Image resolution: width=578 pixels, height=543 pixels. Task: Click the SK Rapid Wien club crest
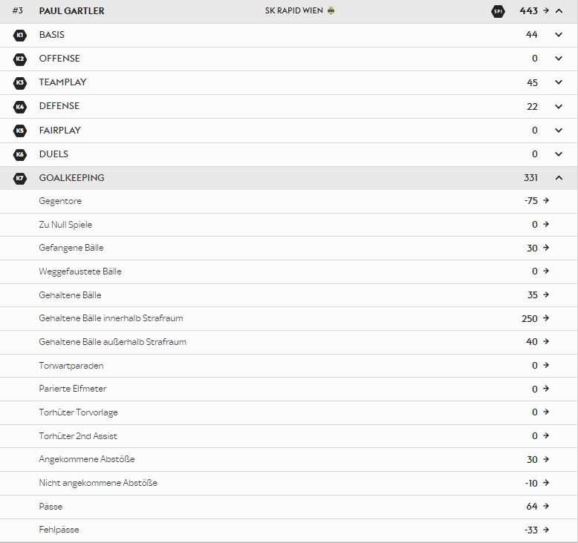[x=331, y=10]
